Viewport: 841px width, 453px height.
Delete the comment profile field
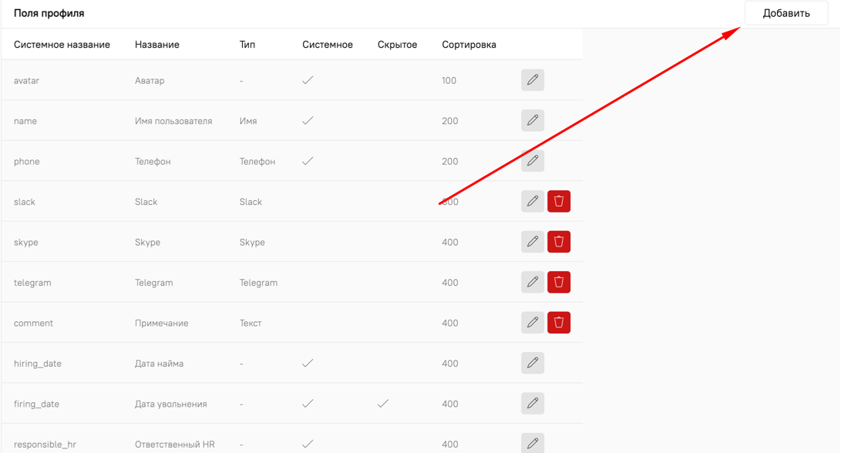tap(559, 323)
